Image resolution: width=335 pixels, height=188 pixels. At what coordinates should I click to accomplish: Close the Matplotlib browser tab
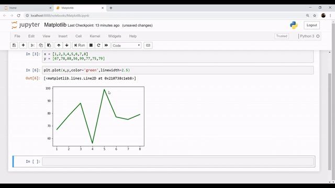pos(103,8)
